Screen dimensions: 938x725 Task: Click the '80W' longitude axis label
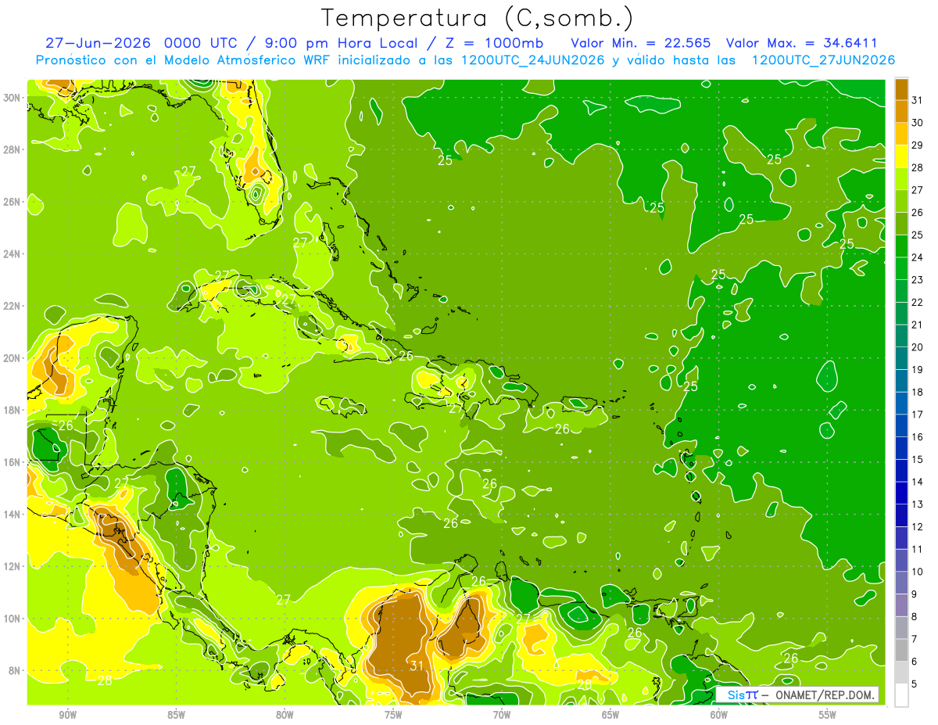(285, 715)
